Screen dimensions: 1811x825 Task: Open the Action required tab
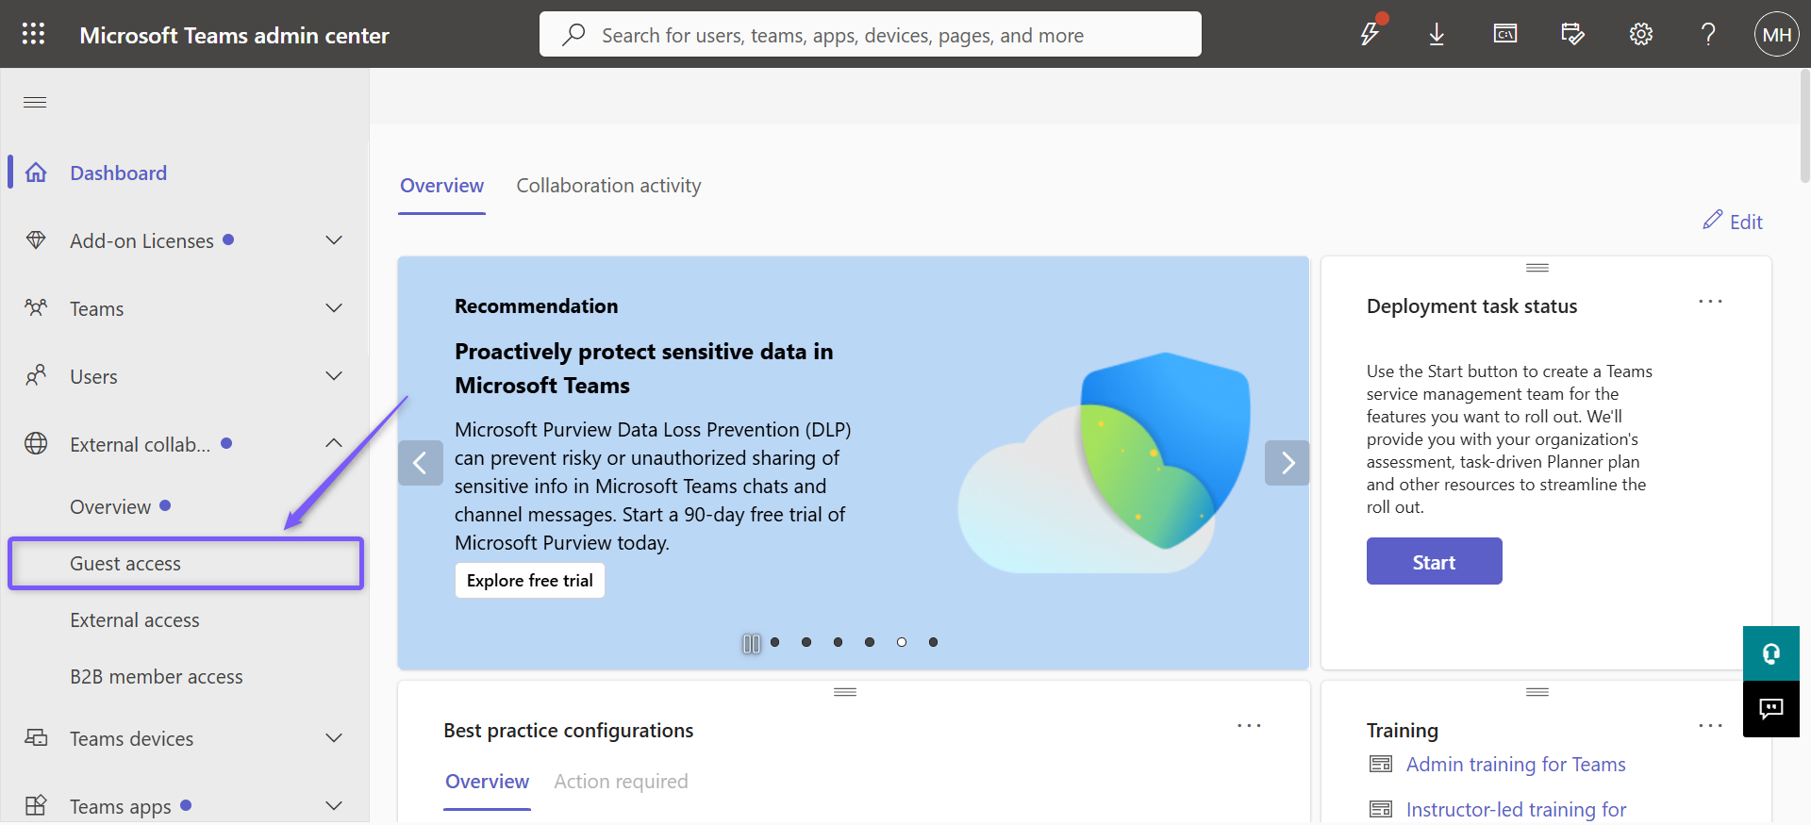click(x=621, y=782)
